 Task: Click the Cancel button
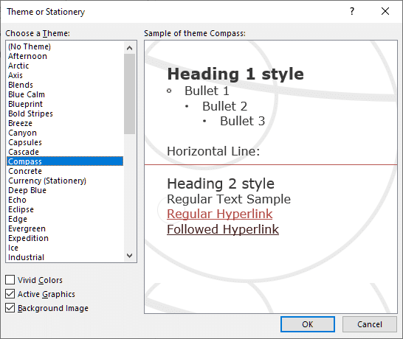(370, 324)
